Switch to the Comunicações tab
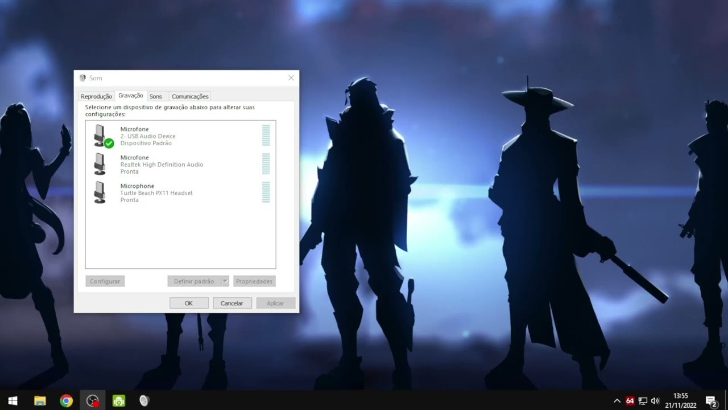728x410 pixels. 190,96
